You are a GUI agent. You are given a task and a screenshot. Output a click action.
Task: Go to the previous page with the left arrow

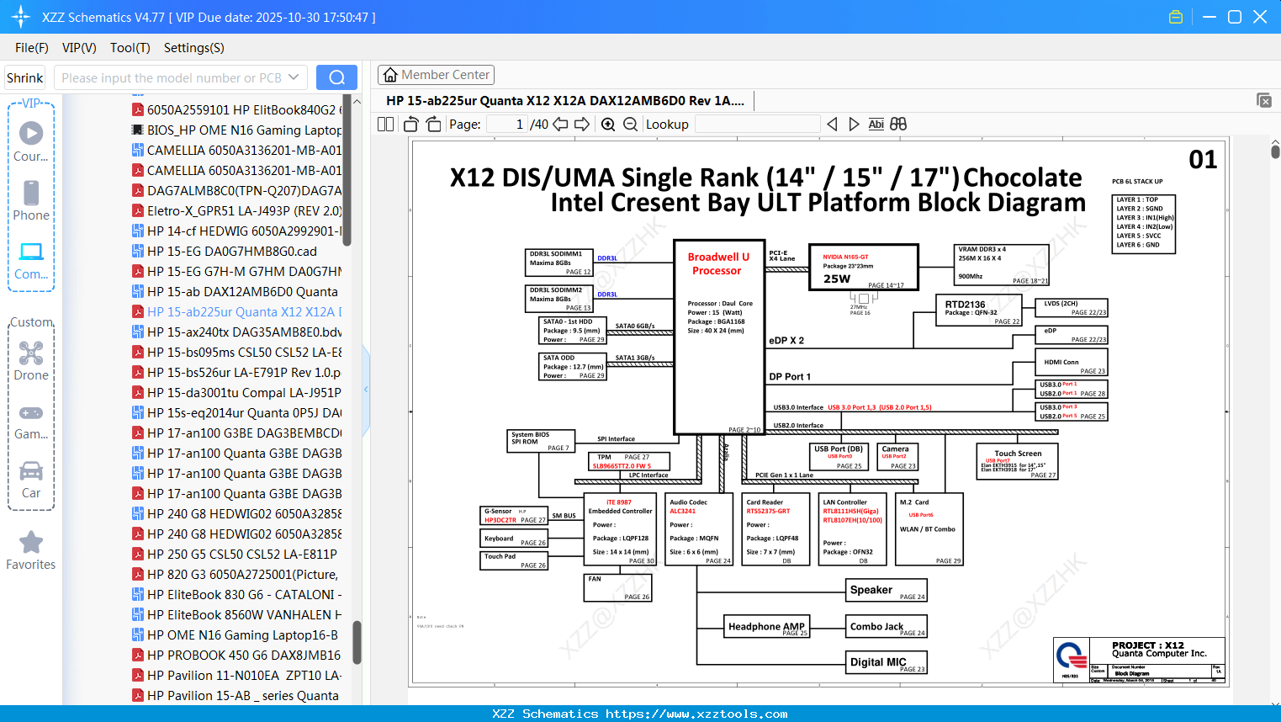(560, 125)
